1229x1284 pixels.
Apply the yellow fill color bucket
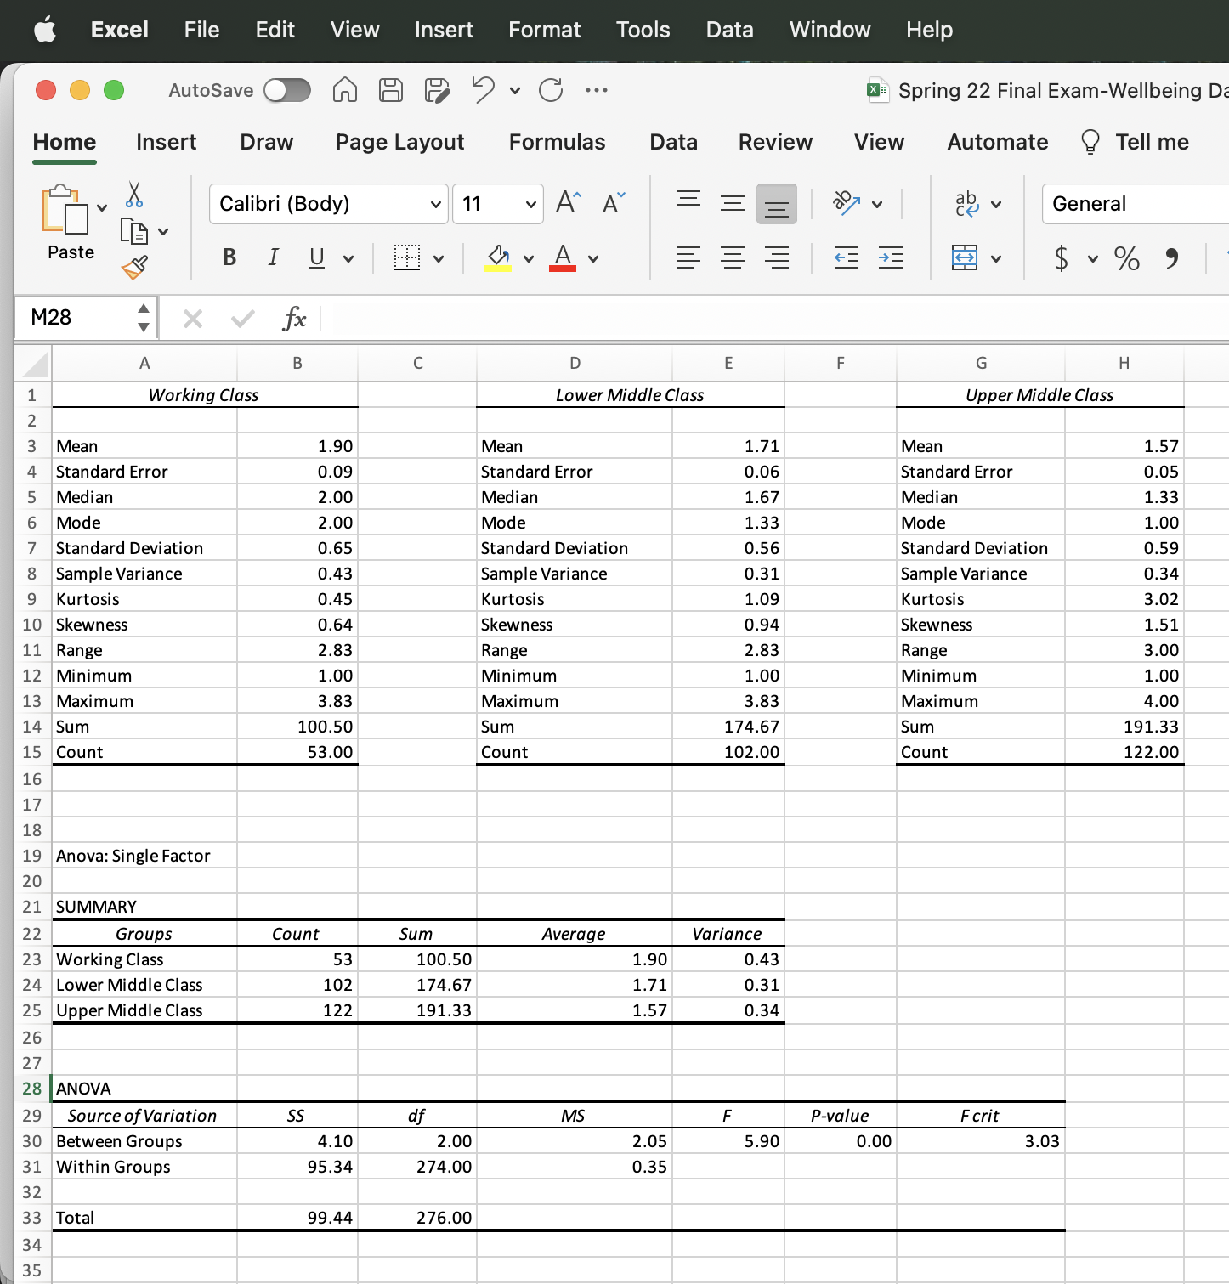[498, 257]
